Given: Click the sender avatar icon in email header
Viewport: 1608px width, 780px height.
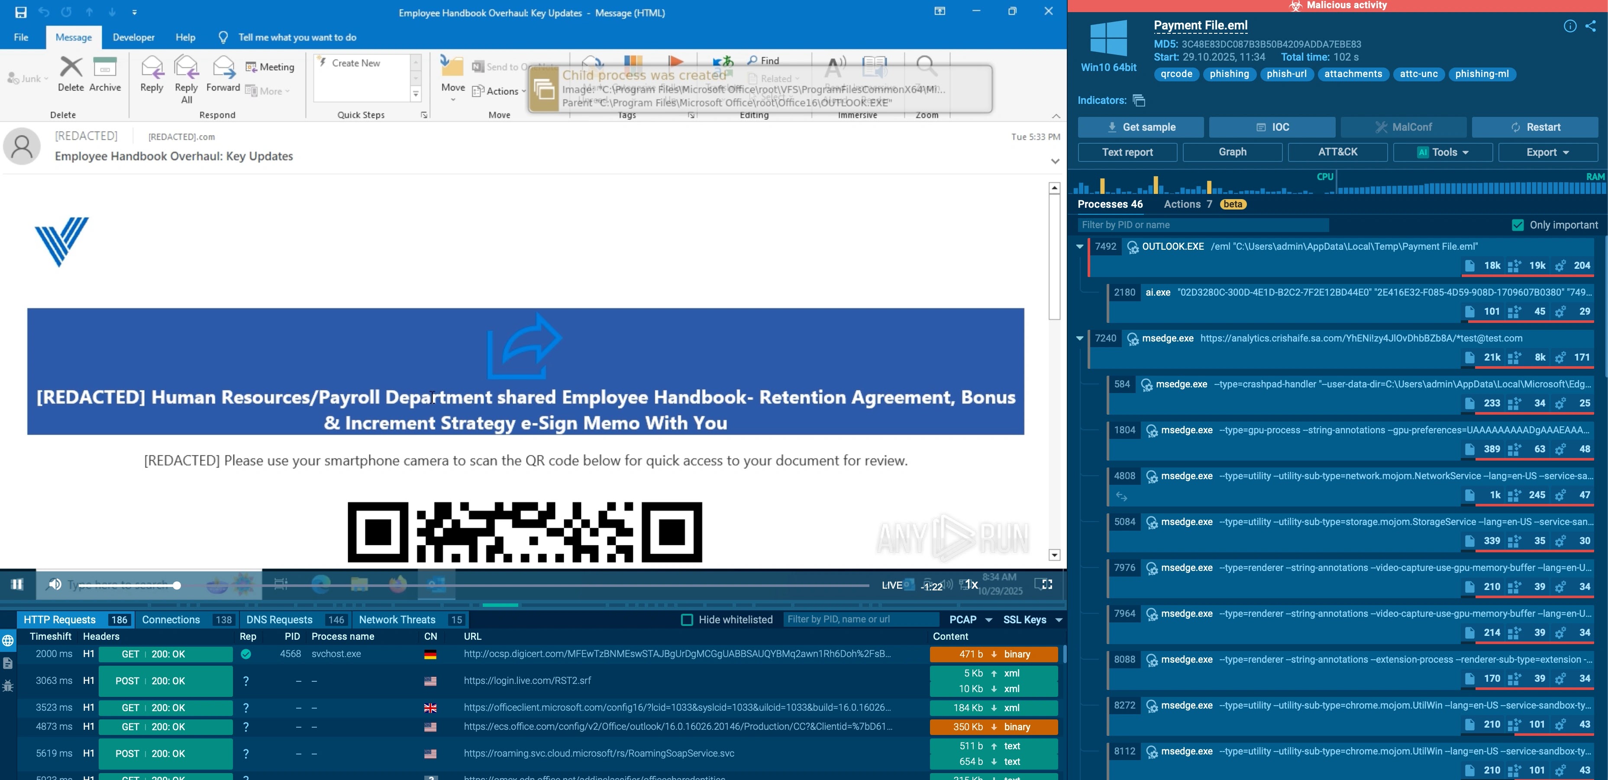Looking at the screenshot, I should pyautogui.click(x=22, y=146).
